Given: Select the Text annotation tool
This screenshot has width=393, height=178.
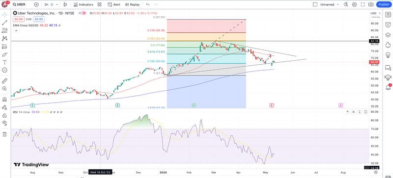Looking at the screenshot, I should pos(4,62).
